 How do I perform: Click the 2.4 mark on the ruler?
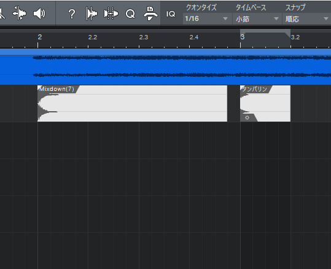click(194, 37)
